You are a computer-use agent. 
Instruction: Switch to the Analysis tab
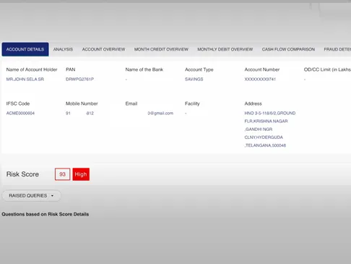[x=63, y=49]
